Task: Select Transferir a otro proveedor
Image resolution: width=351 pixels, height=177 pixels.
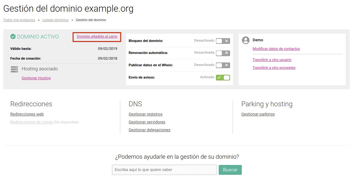Action: pyautogui.click(x=274, y=68)
